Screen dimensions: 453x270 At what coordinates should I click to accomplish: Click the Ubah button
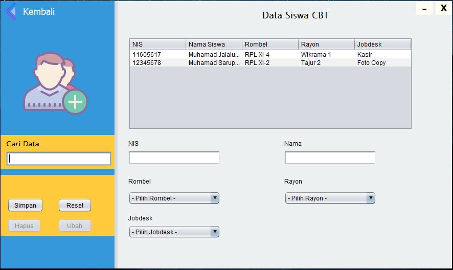75,226
